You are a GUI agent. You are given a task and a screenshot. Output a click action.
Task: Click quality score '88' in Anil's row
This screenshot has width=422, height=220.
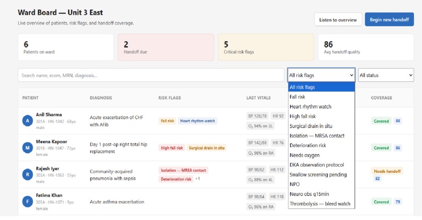coord(398,121)
